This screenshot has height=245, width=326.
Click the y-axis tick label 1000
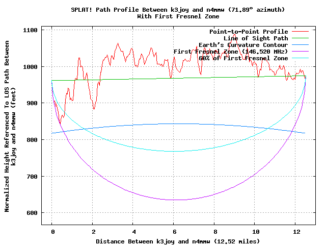coord(31,67)
